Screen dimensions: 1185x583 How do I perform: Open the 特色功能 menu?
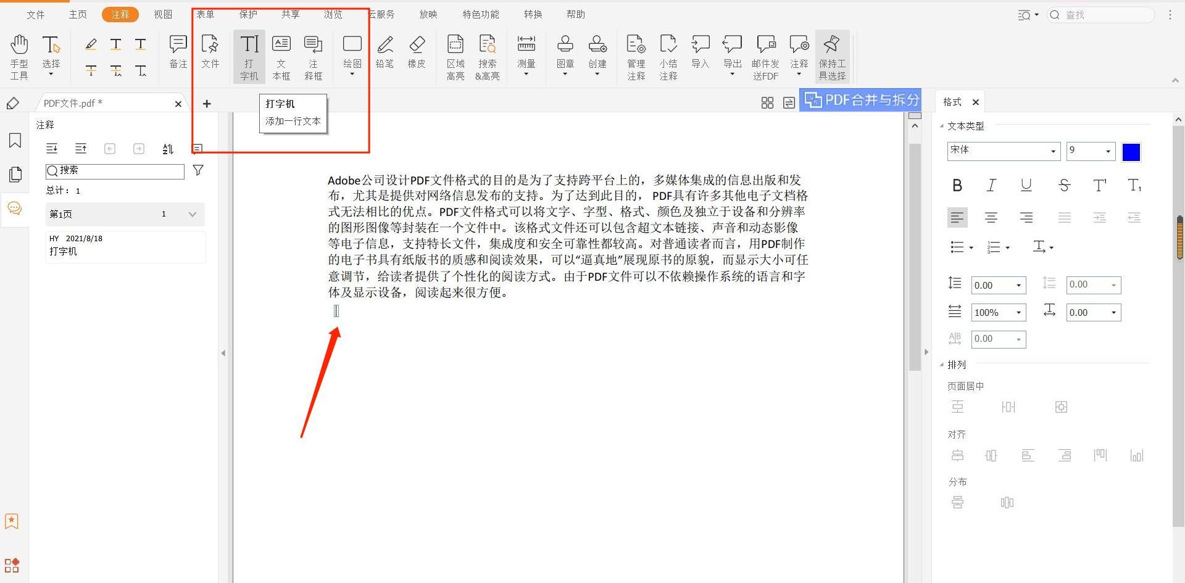pos(481,14)
